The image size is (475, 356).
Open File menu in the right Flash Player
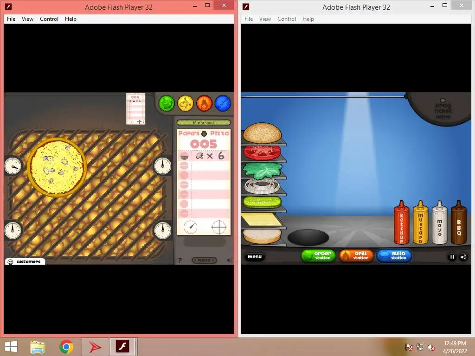coord(249,19)
